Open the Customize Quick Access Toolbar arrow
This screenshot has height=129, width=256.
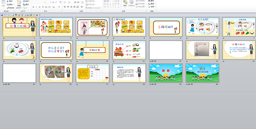pyautogui.click(x=40, y=15)
